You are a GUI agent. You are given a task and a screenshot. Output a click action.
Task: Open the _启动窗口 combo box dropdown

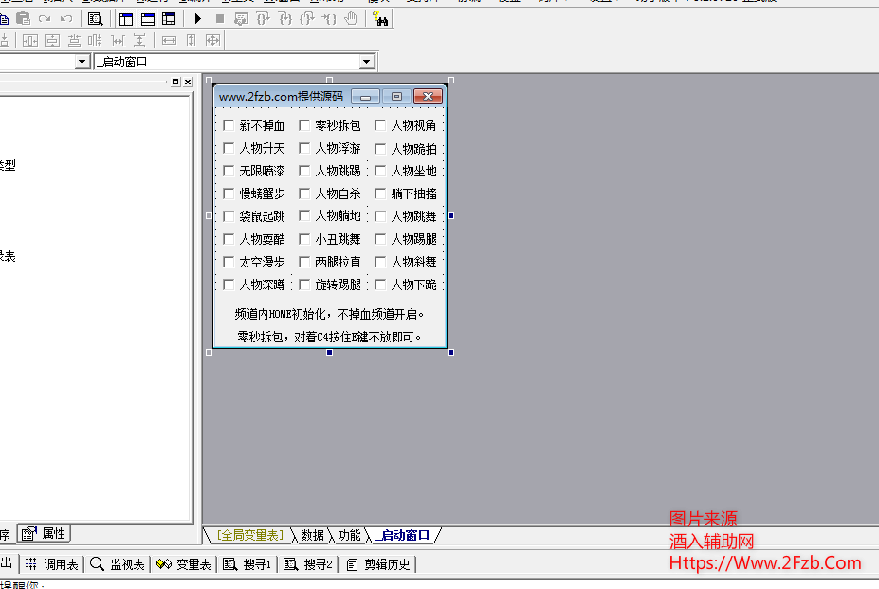(x=367, y=62)
